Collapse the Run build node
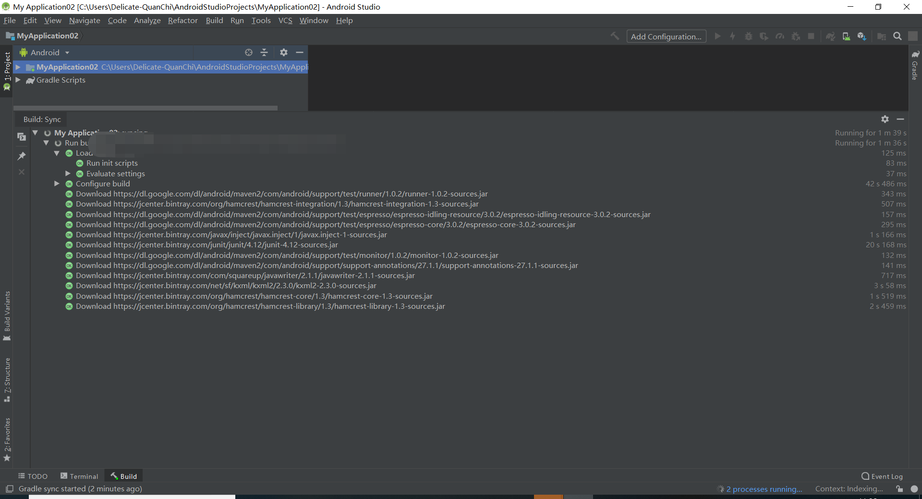922x499 pixels. point(46,143)
